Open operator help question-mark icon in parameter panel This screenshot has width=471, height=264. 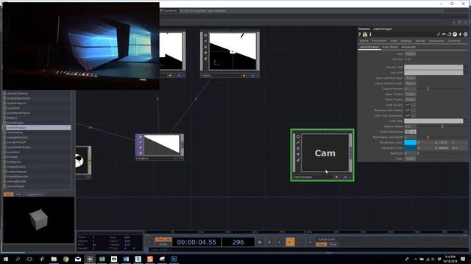pos(360,34)
